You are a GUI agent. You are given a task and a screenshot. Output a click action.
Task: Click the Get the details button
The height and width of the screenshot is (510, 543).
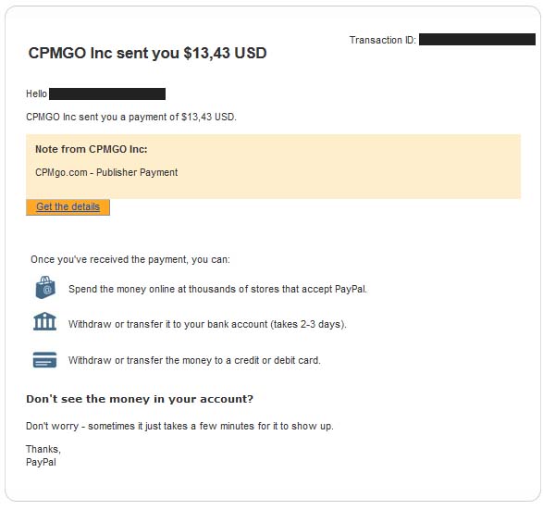tap(68, 207)
